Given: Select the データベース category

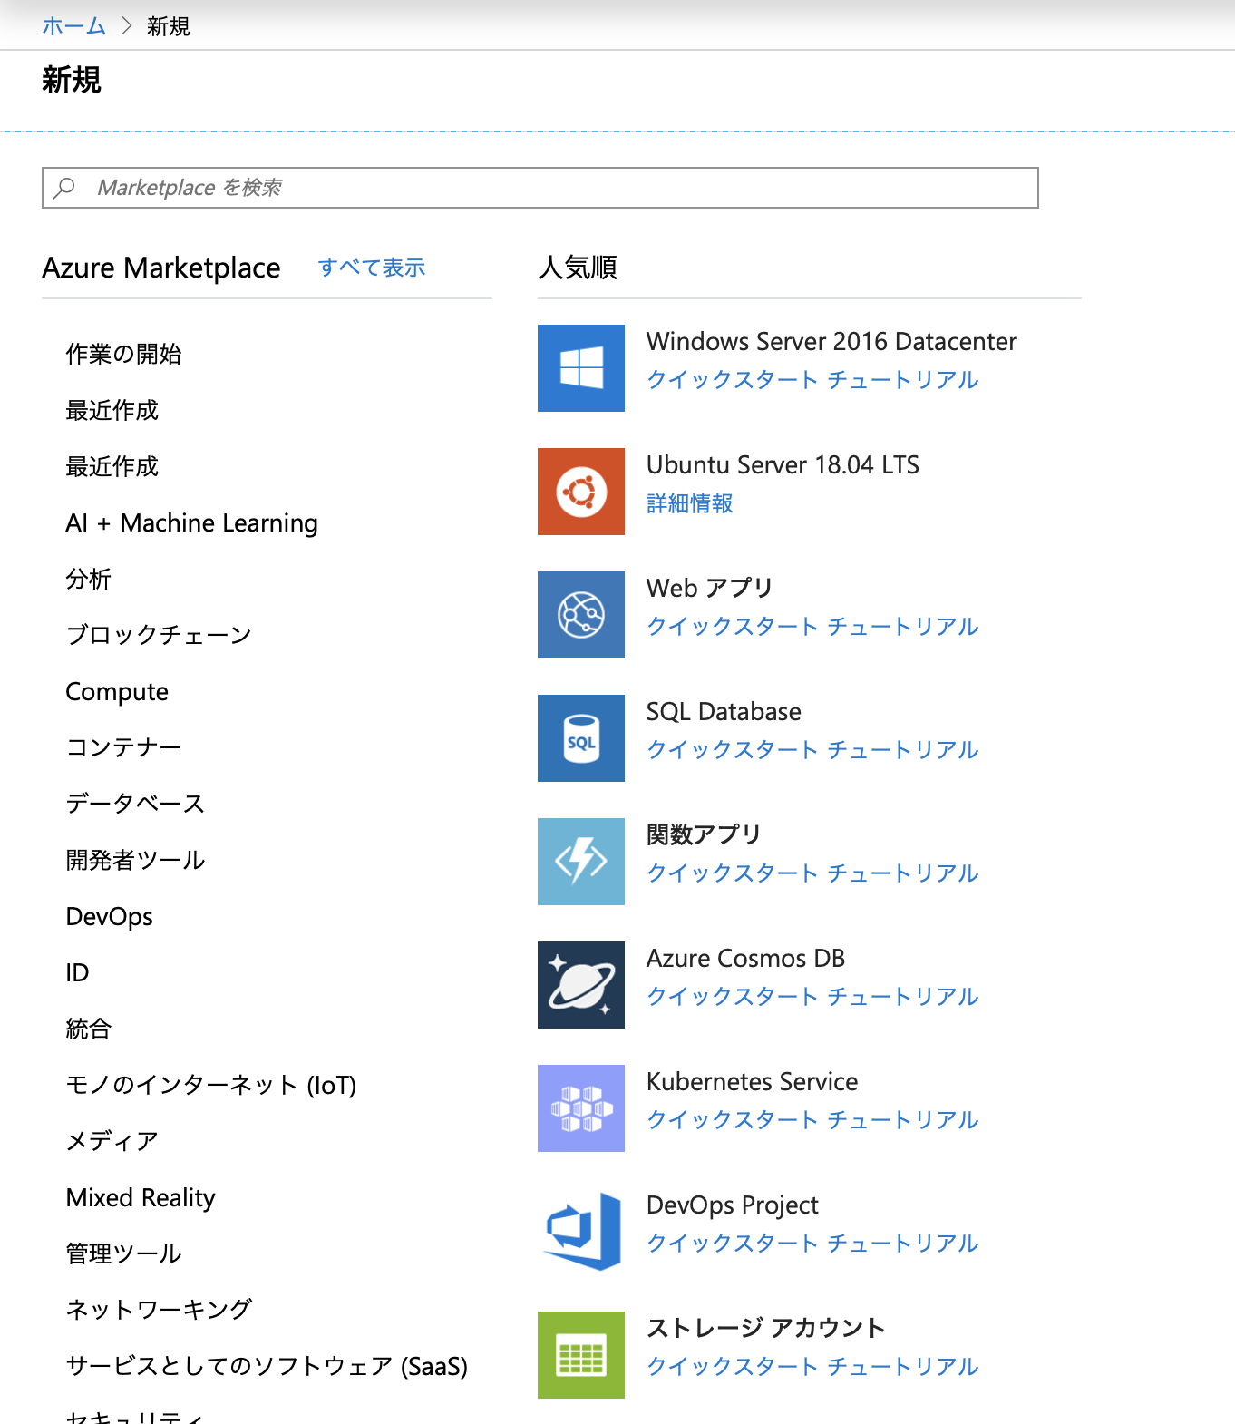Looking at the screenshot, I should pos(136,804).
